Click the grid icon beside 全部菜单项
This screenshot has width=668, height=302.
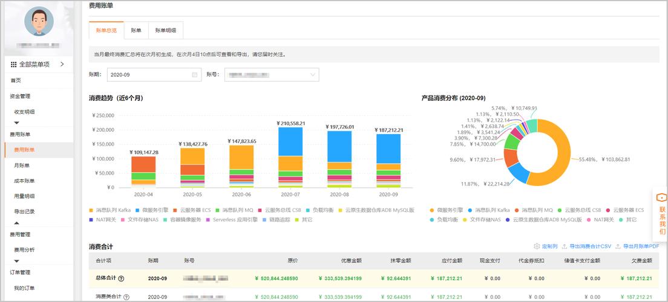(14, 65)
